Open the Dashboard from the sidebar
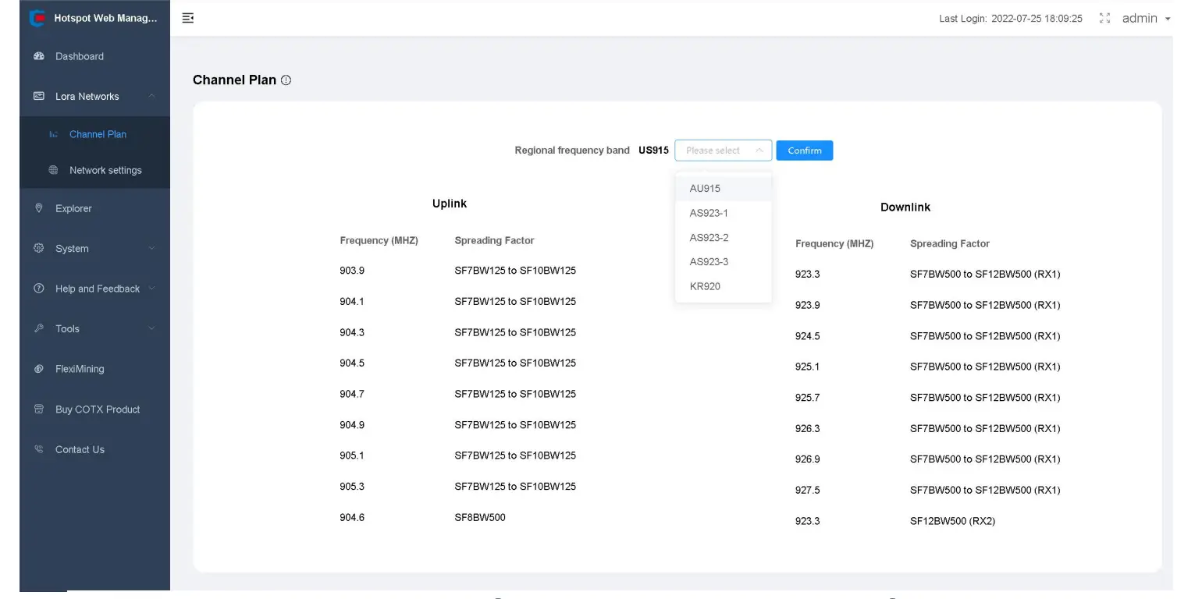 (x=78, y=56)
